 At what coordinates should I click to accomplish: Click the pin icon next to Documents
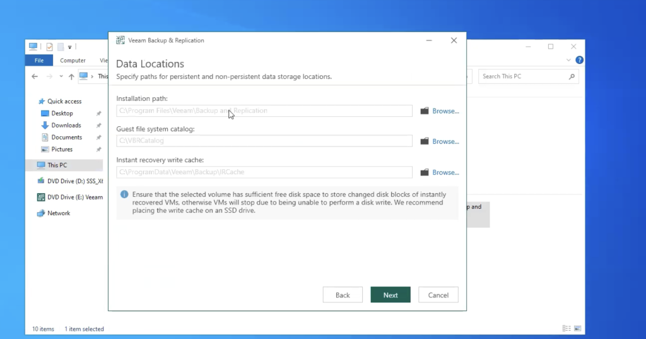98,138
